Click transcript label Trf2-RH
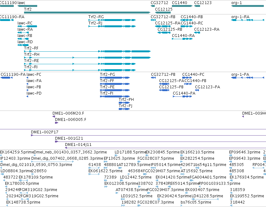This screenshot has width=266, height=207. (32, 54)
